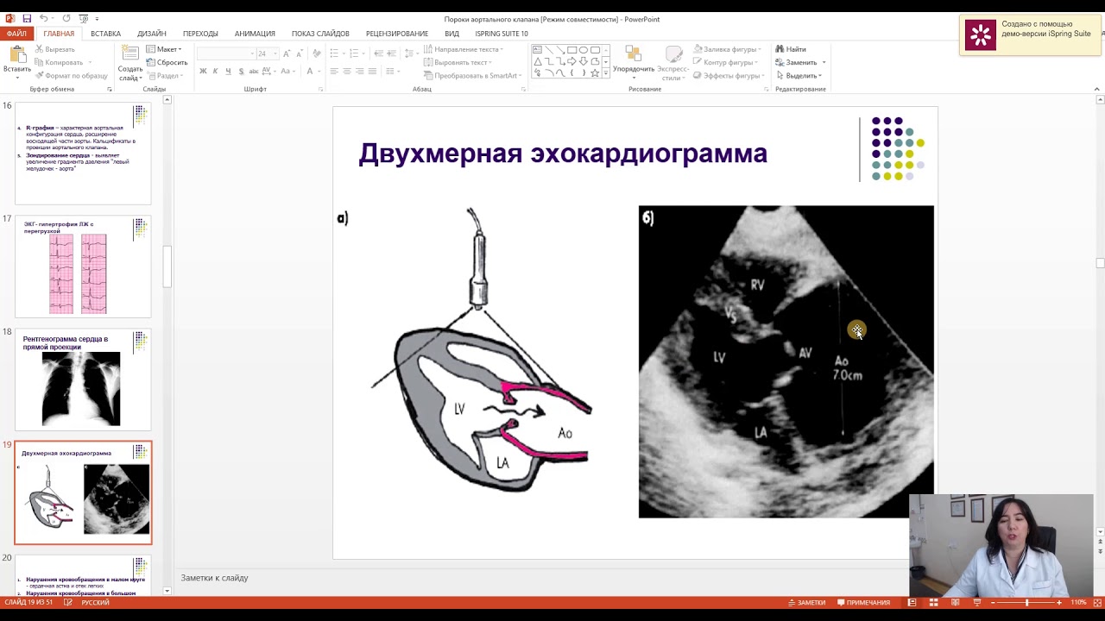
Task: Open Arrange (Упорядочить) dropdown
Action: pyautogui.click(x=634, y=62)
